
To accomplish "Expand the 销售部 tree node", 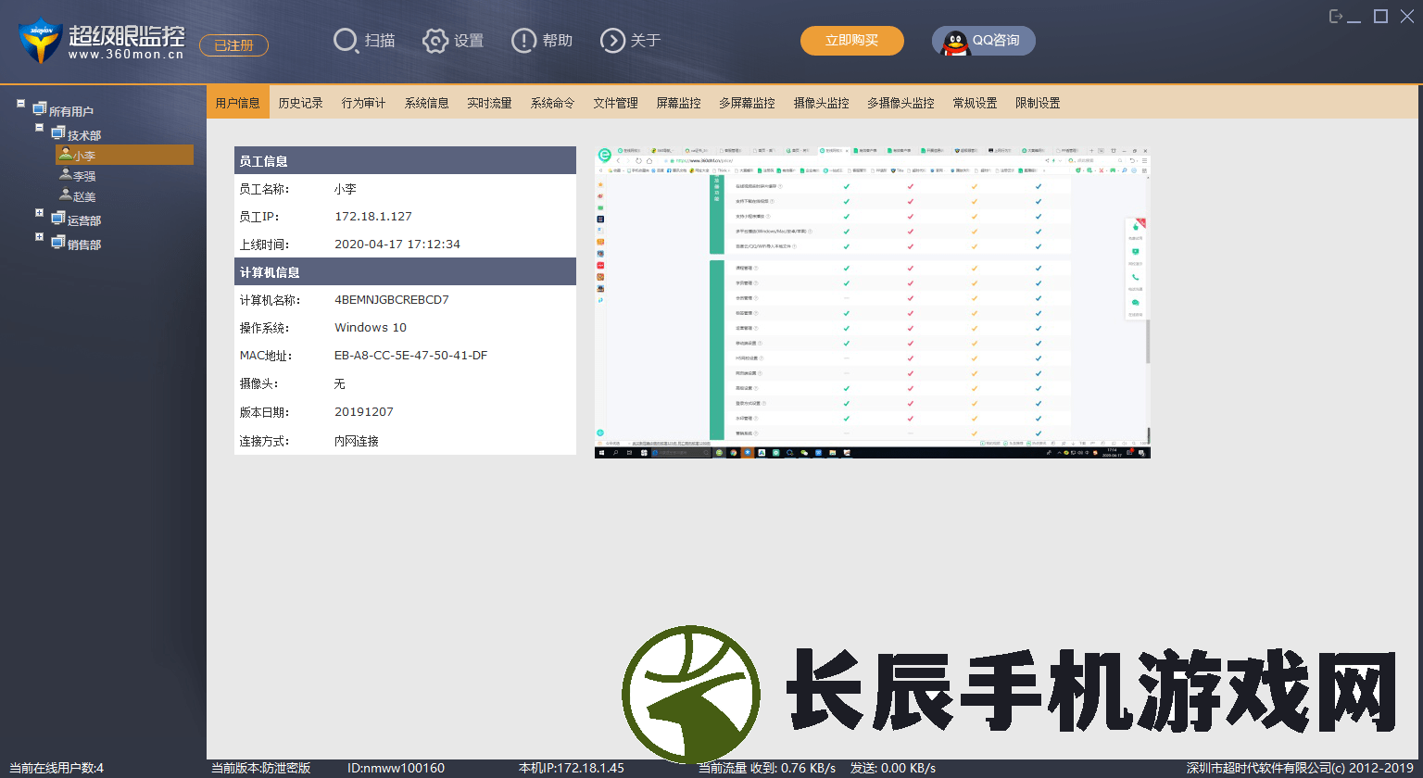I will 39,237.
